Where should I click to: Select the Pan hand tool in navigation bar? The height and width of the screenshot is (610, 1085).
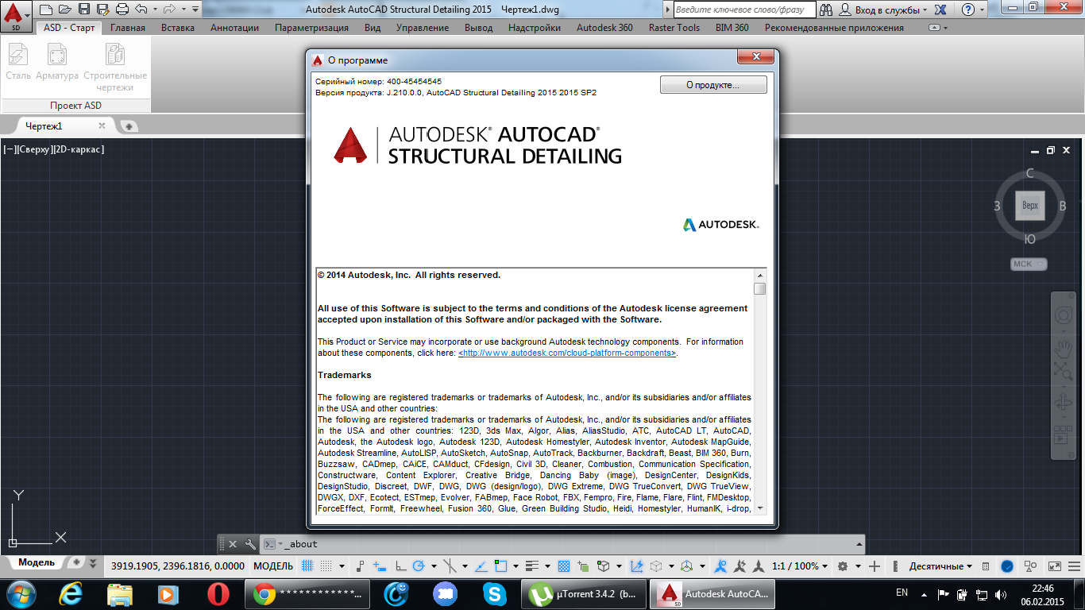tap(1063, 347)
